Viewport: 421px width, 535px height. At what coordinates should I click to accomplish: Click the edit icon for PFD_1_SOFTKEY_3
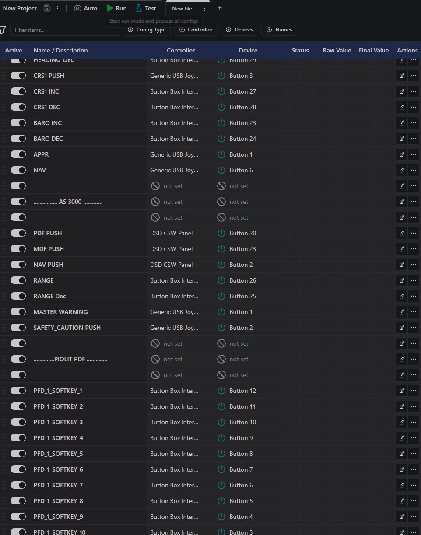(x=402, y=422)
